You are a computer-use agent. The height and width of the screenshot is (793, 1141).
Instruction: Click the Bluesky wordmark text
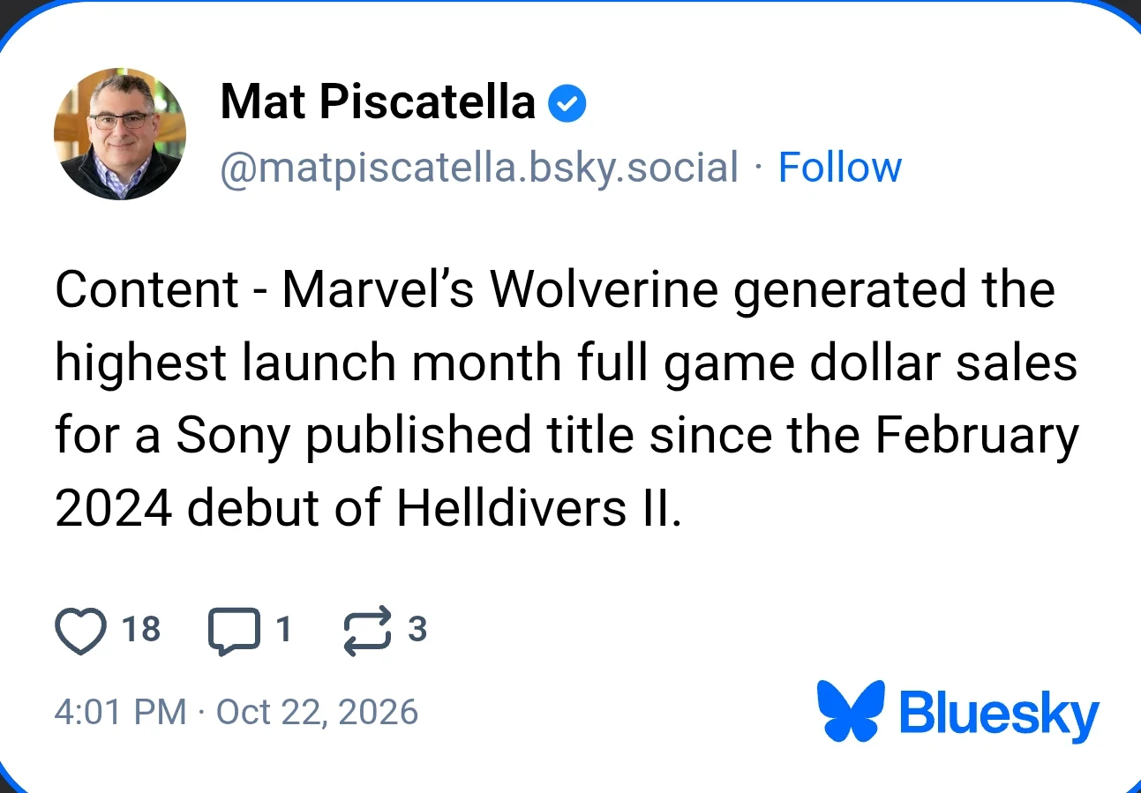point(1000,714)
